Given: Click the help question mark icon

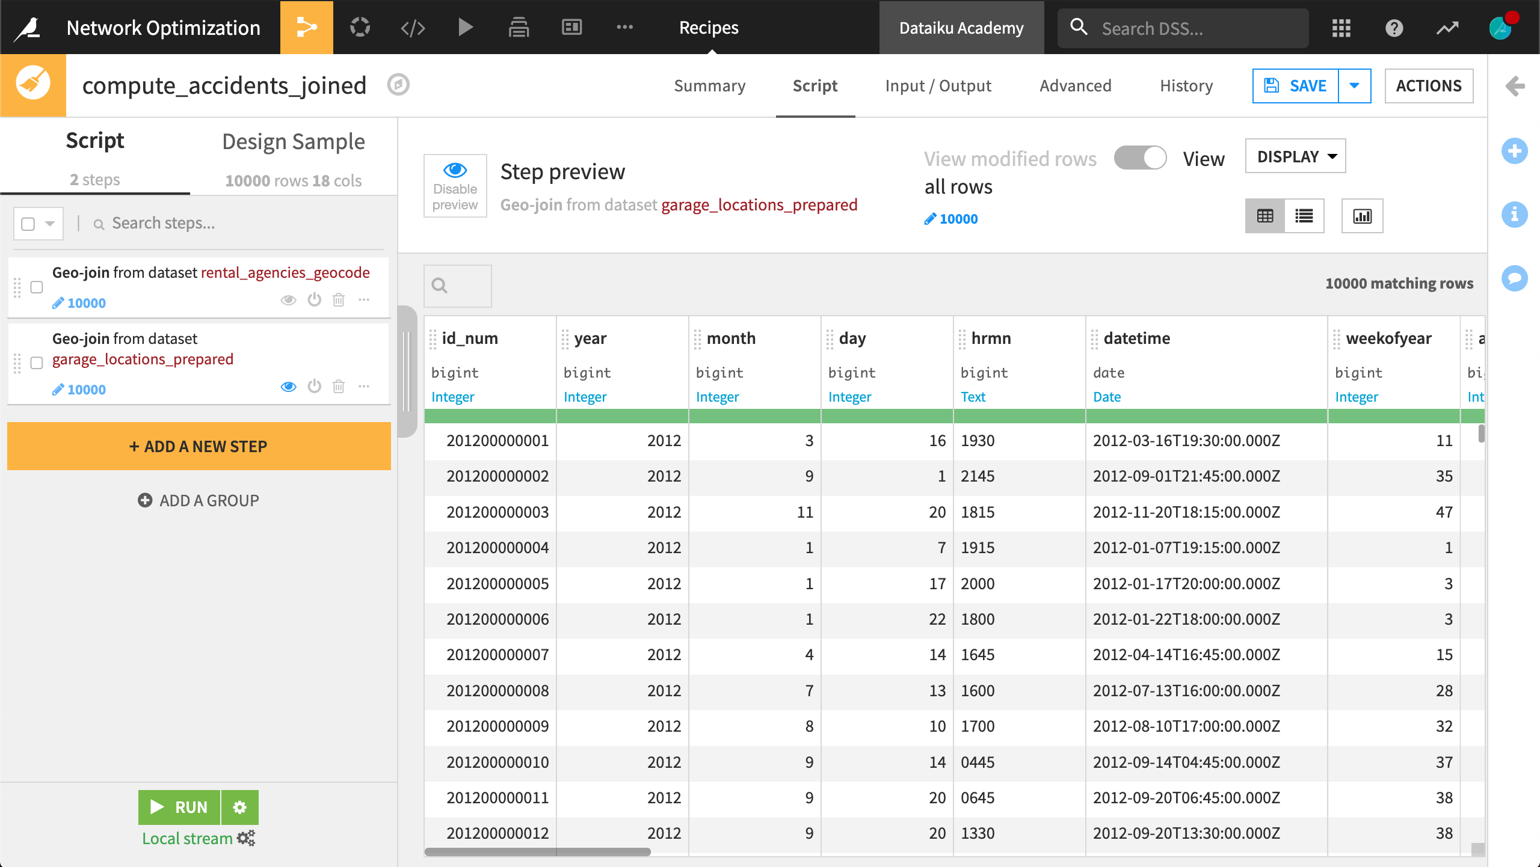Looking at the screenshot, I should (x=1394, y=28).
